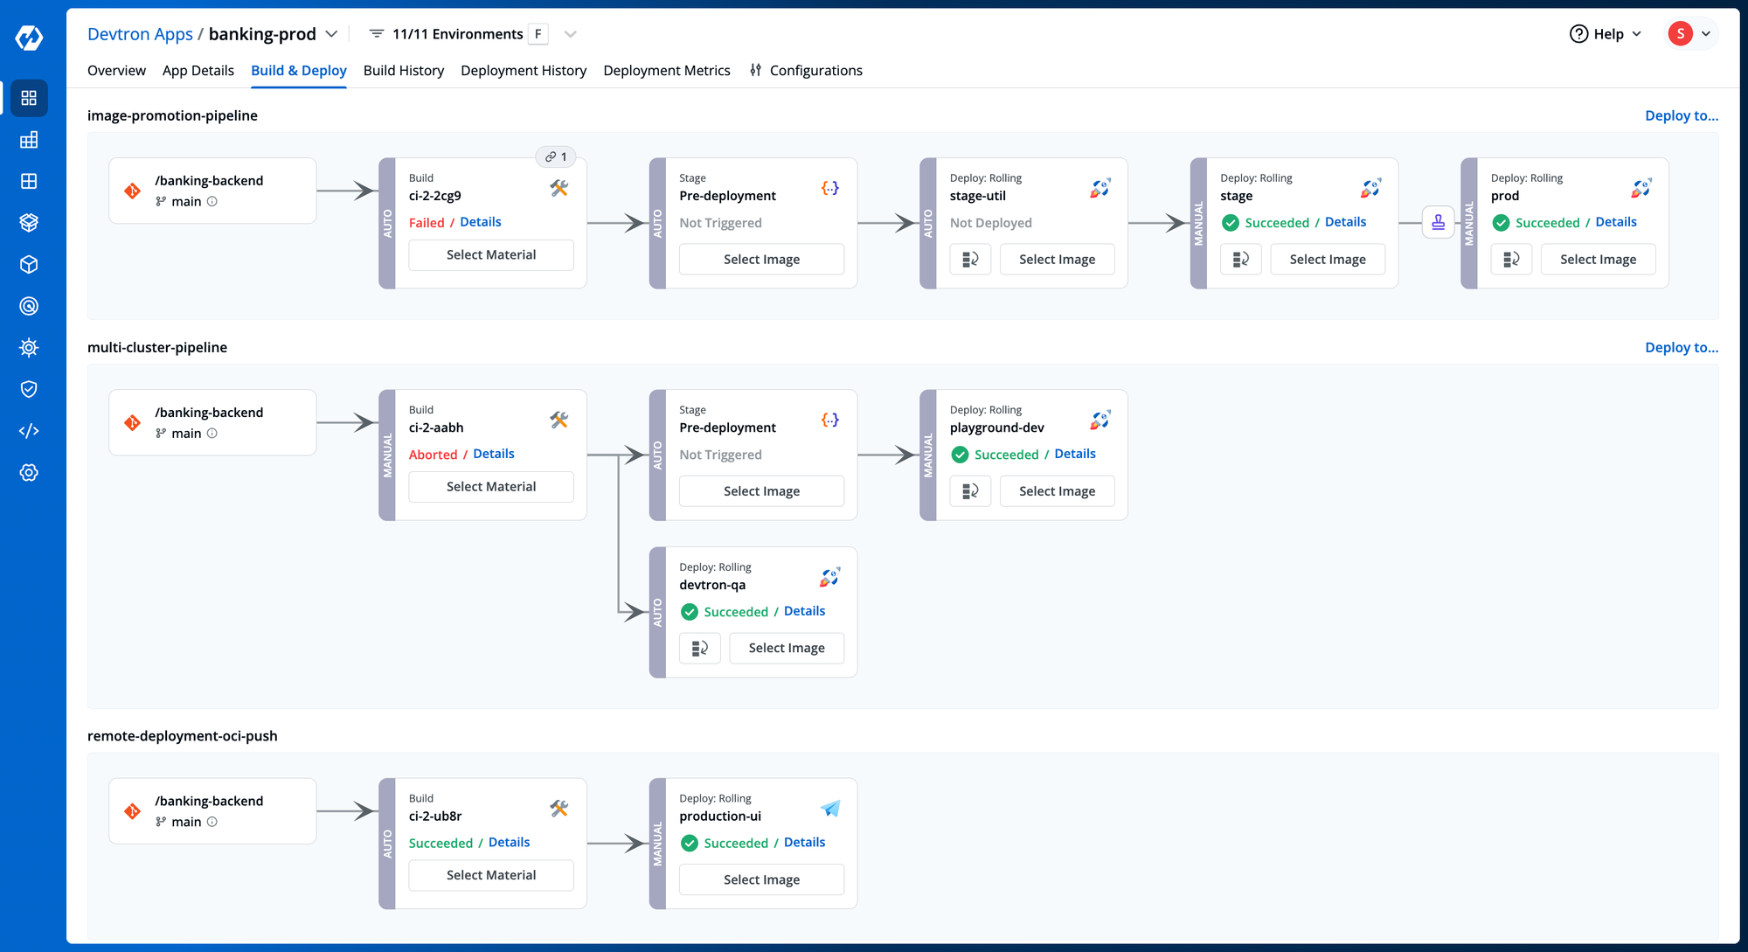Open Details of succeeded build ci-2-ub8r
The width and height of the screenshot is (1748, 952).
[510, 843]
